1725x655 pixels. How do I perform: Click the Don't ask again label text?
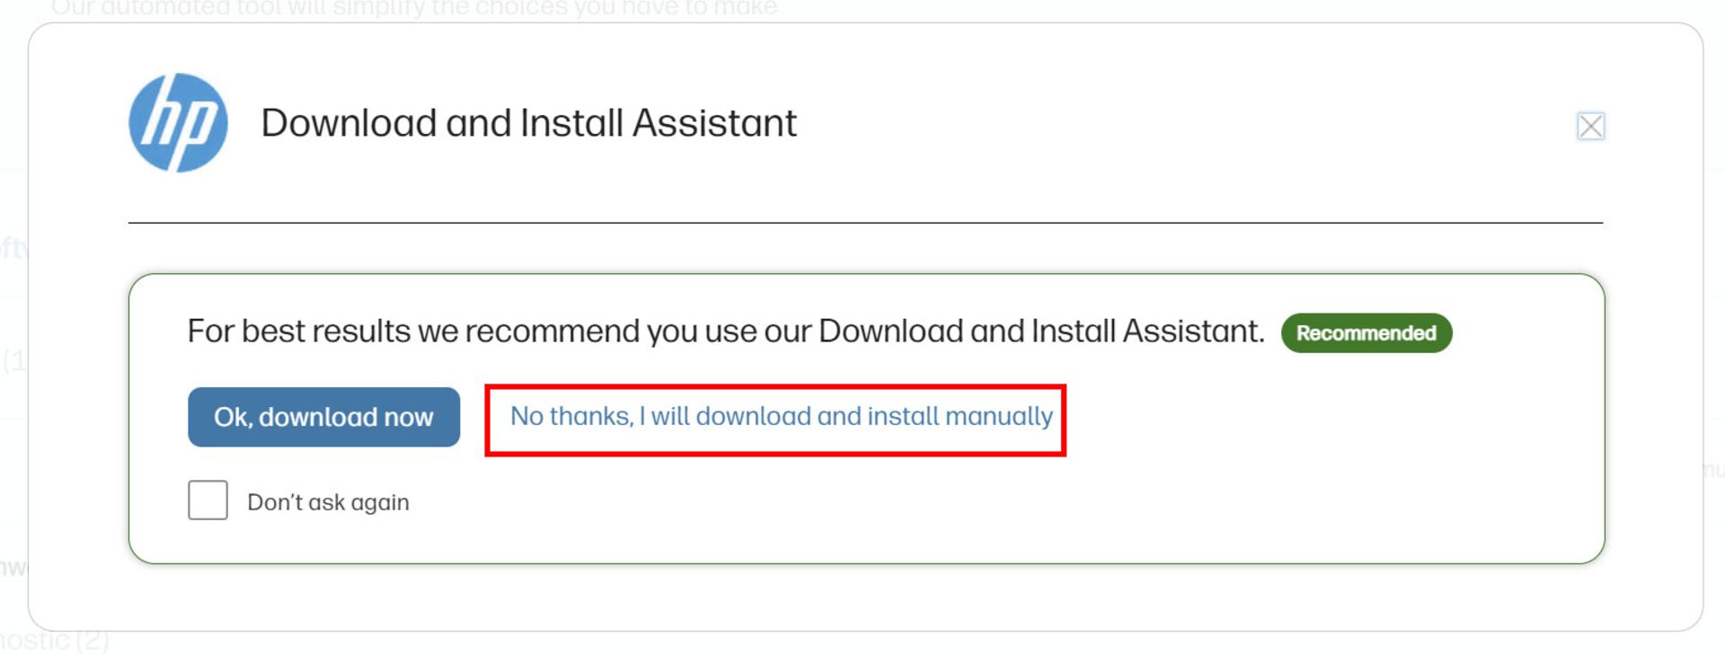click(328, 502)
